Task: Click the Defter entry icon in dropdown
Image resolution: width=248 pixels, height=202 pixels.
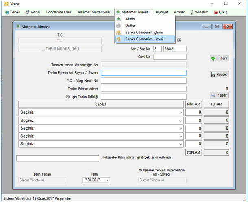Action: point(119,26)
